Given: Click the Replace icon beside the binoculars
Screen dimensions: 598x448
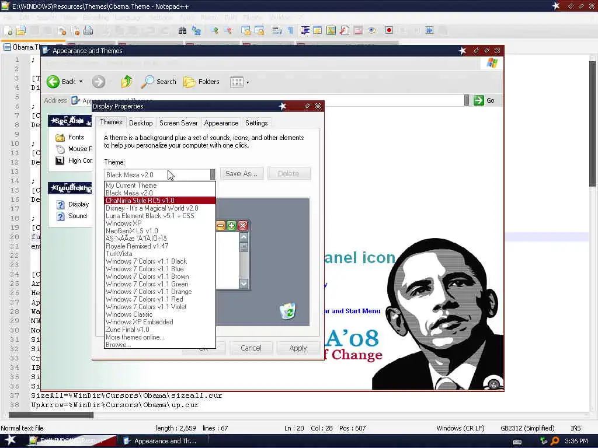Looking at the screenshot, I should (196, 30).
